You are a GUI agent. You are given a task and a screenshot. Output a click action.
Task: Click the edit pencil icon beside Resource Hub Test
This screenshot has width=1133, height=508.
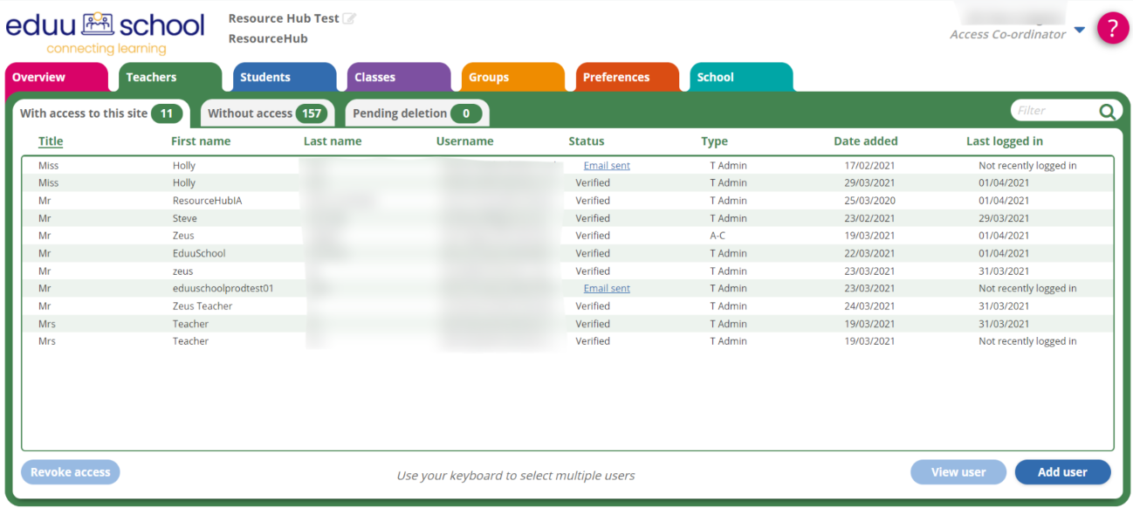[349, 18]
